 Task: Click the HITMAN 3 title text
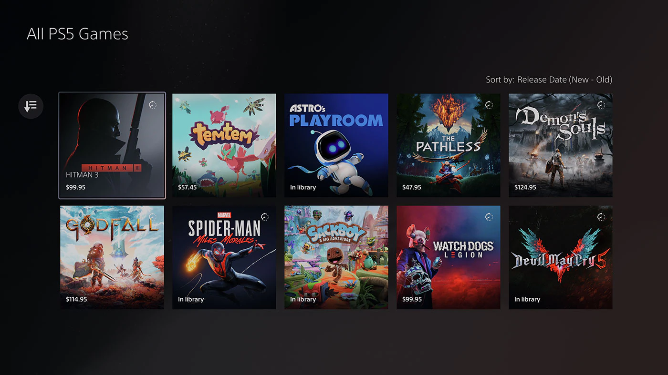tap(83, 175)
